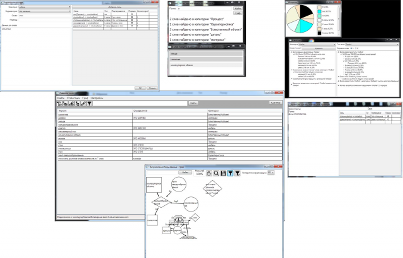Screen dimensions: 403x258
Task: Select the 'столешница' row in main table
Action: point(169,148)
